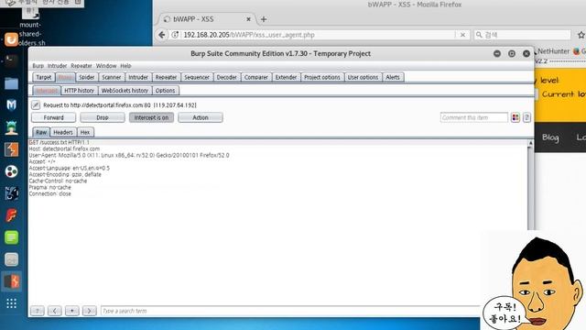Switch to the Proxy tab
Image resolution: width=586 pixels, height=330 pixels.
click(65, 77)
